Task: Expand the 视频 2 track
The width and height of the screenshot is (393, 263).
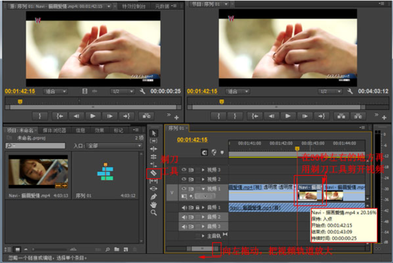Action: 203,179
